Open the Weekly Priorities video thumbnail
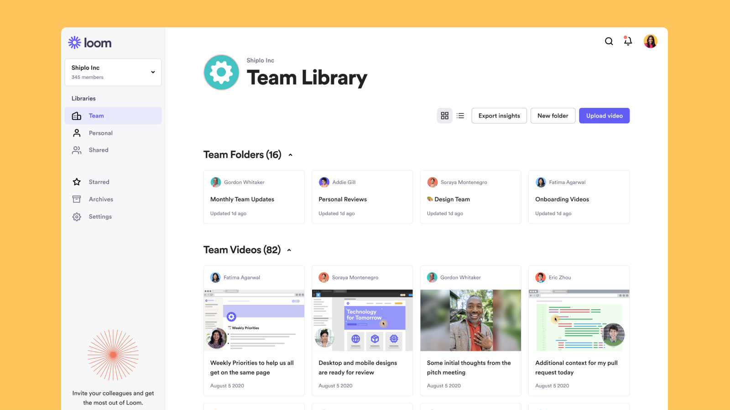 coord(254,320)
